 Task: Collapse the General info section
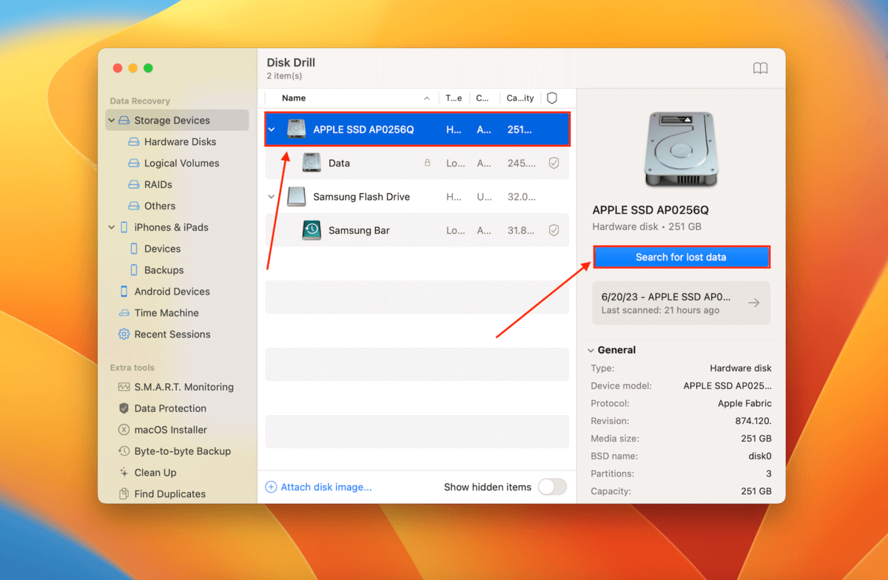point(591,351)
